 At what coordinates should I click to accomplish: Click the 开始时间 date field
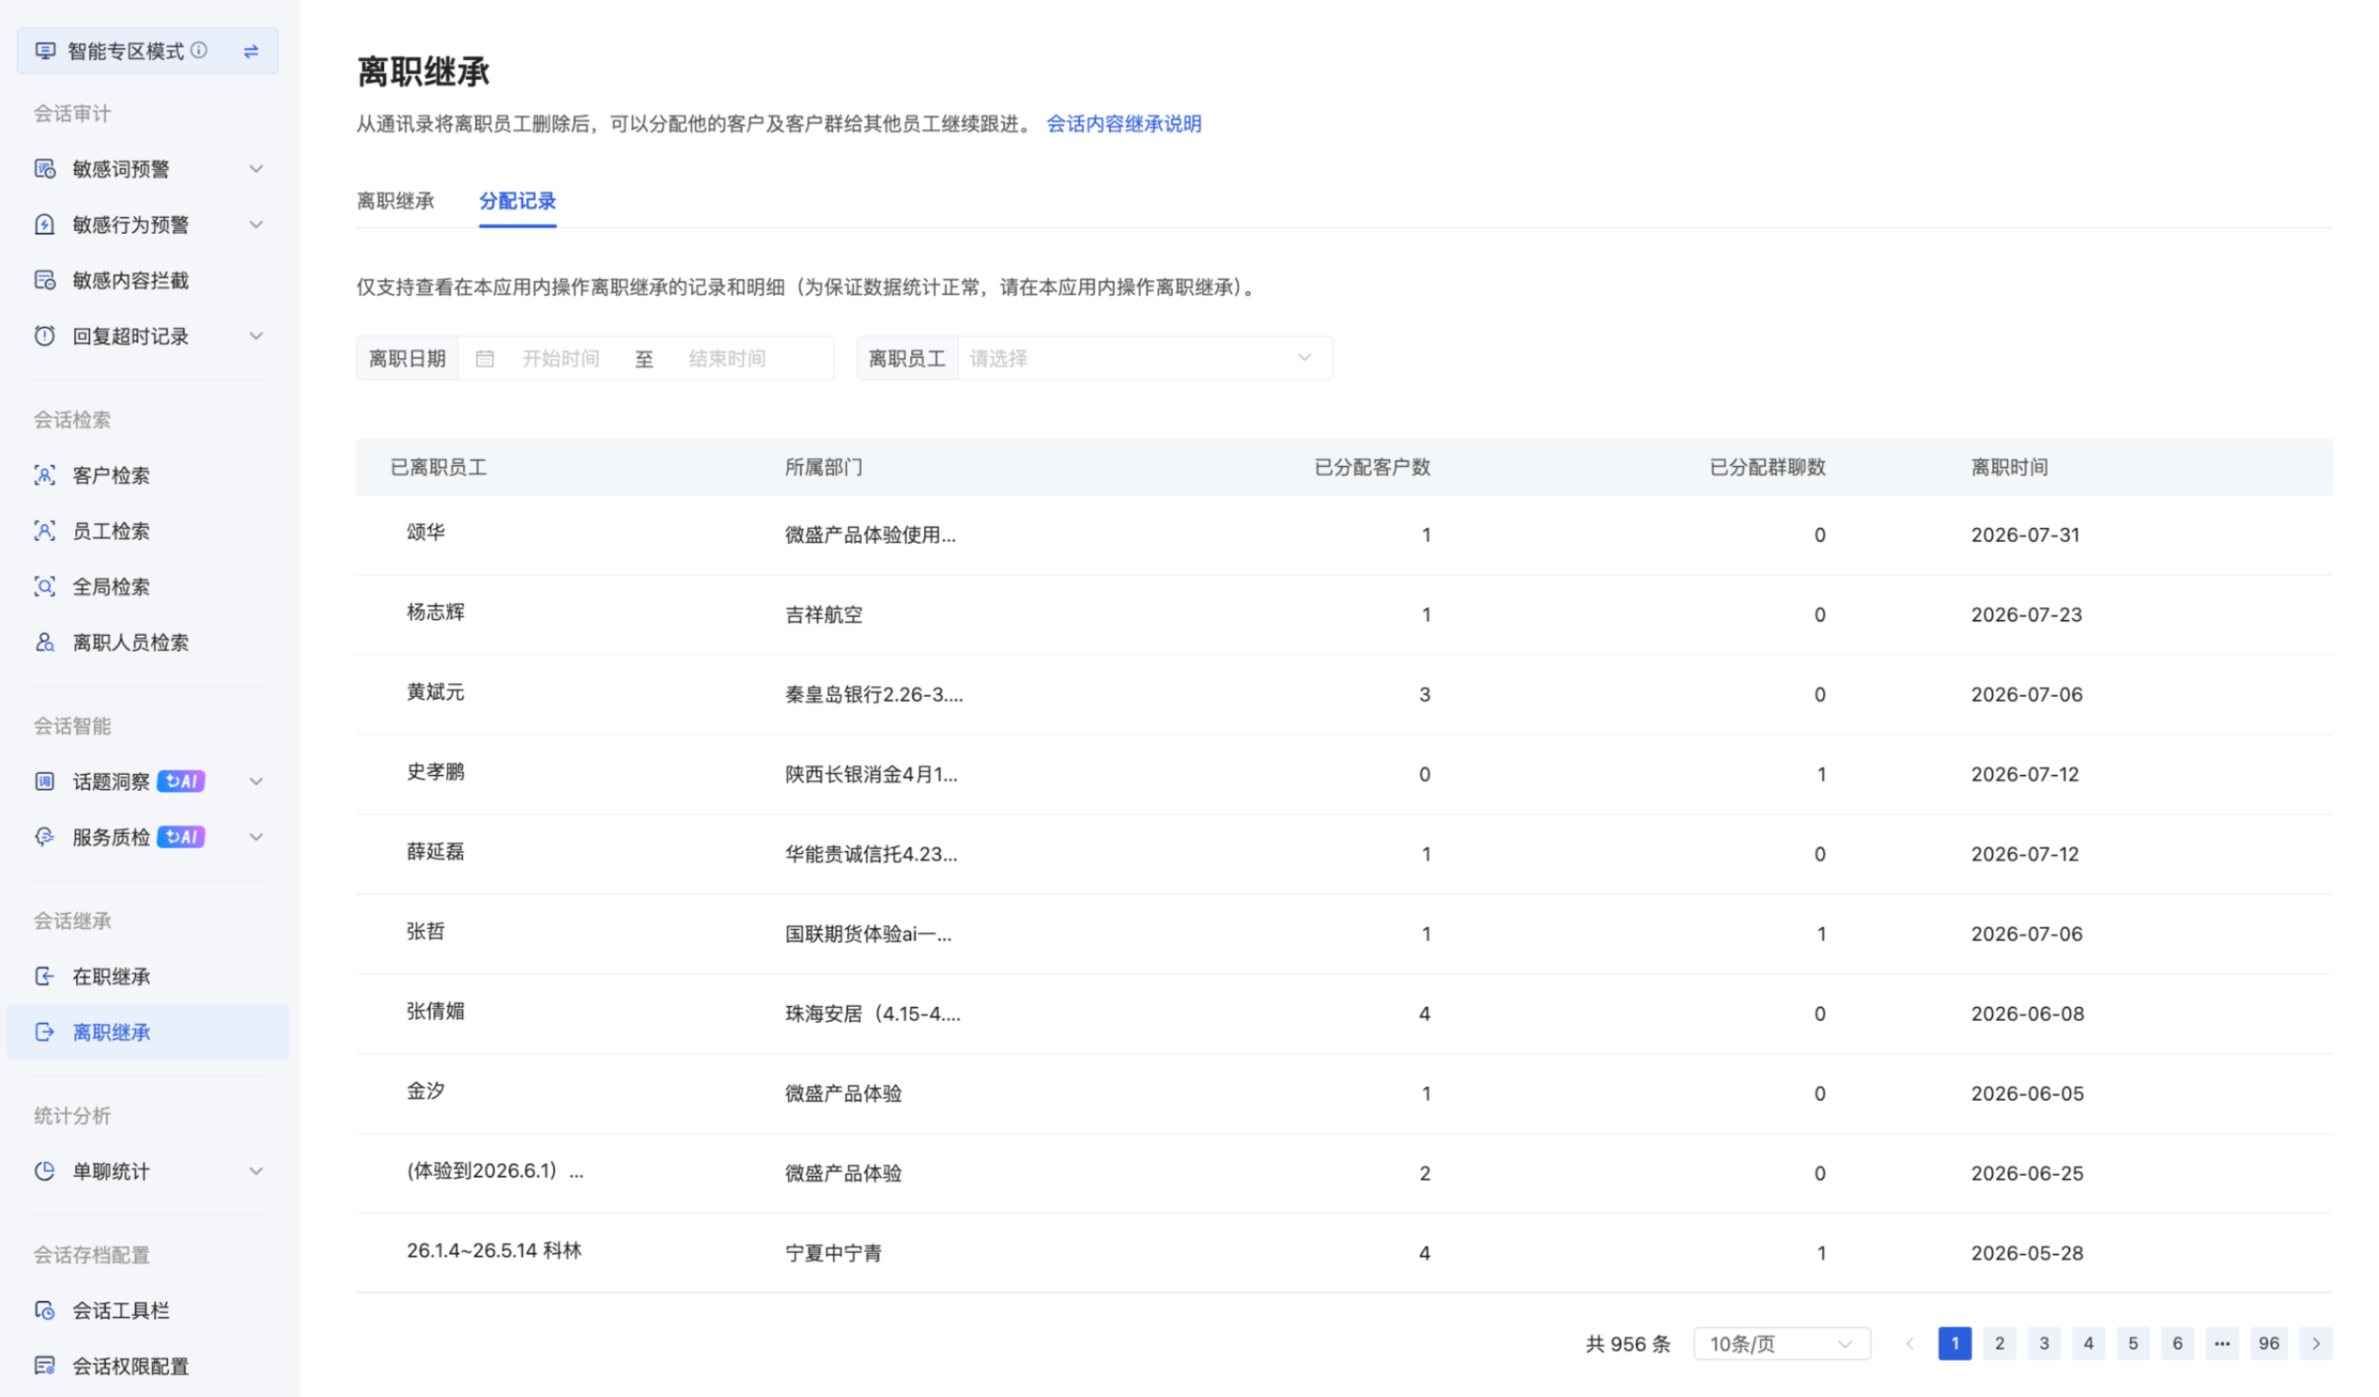click(x=561, y=358)
